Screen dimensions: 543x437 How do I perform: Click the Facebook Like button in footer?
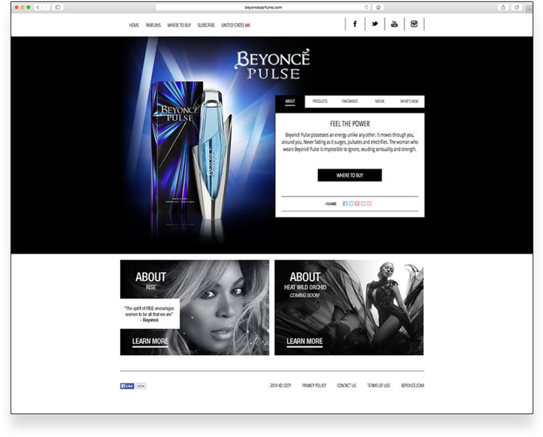[x=127, y=386]
